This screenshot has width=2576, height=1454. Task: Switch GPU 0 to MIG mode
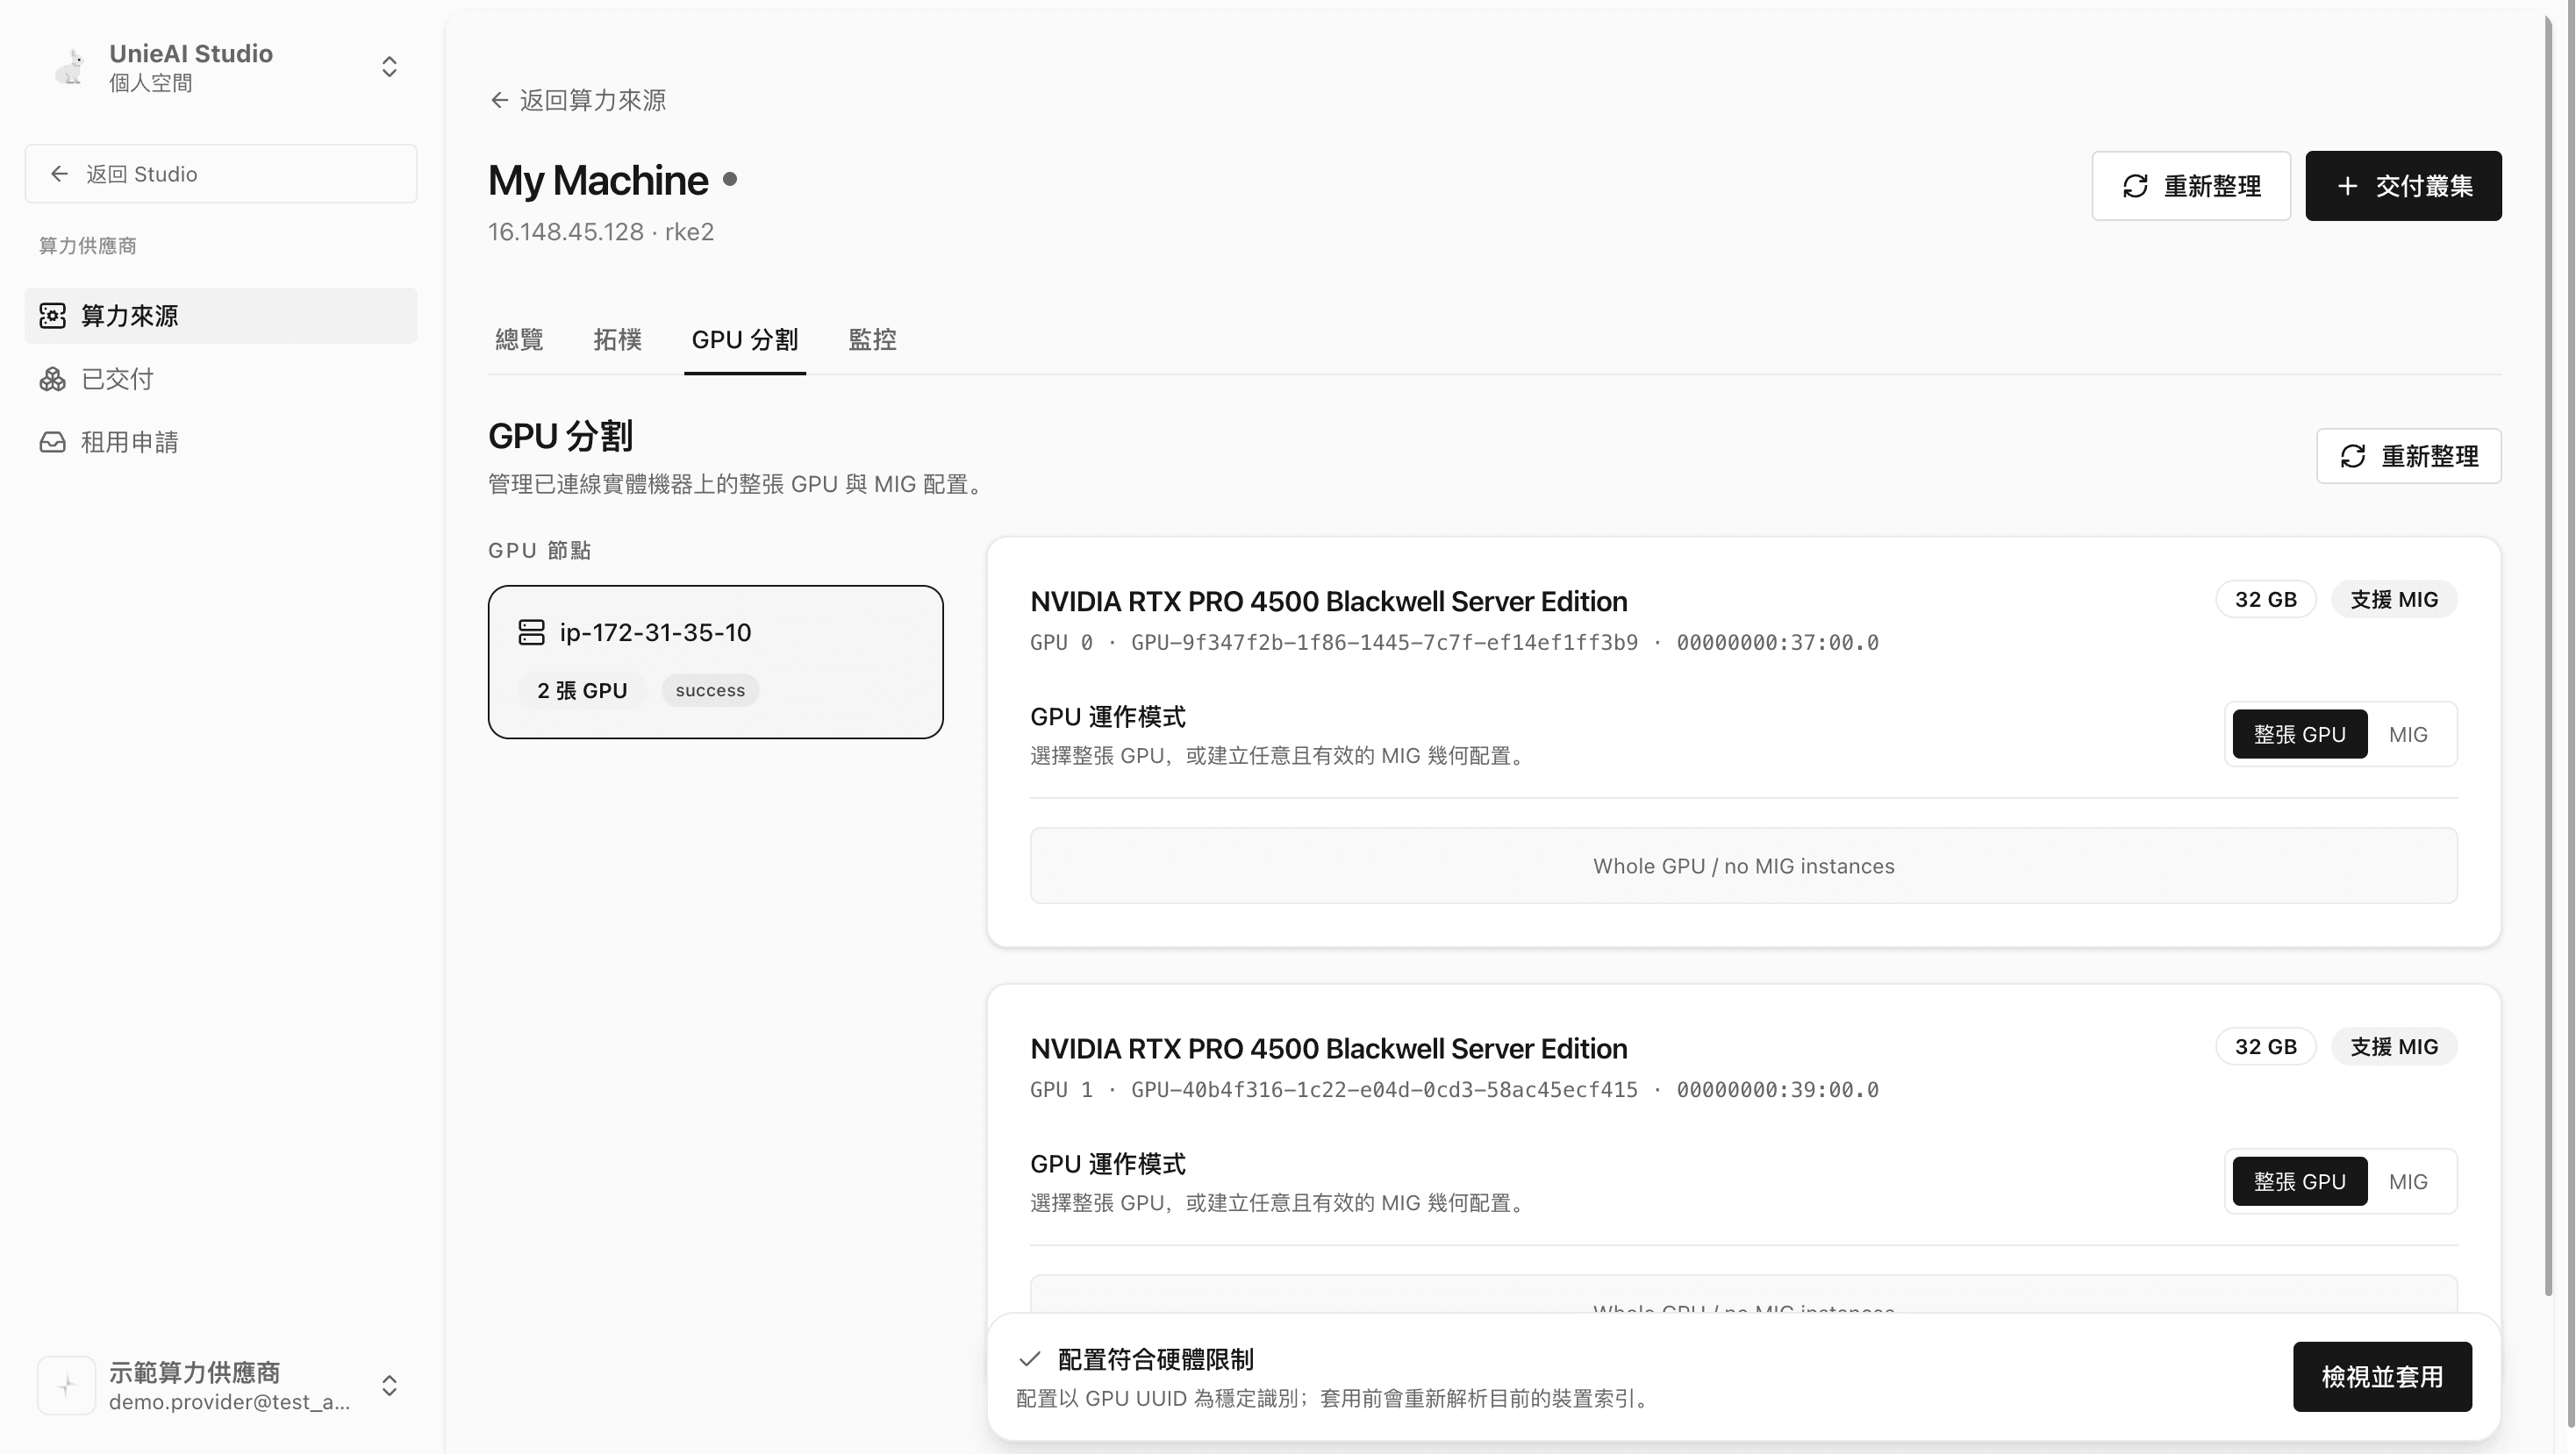[2407, 735]
